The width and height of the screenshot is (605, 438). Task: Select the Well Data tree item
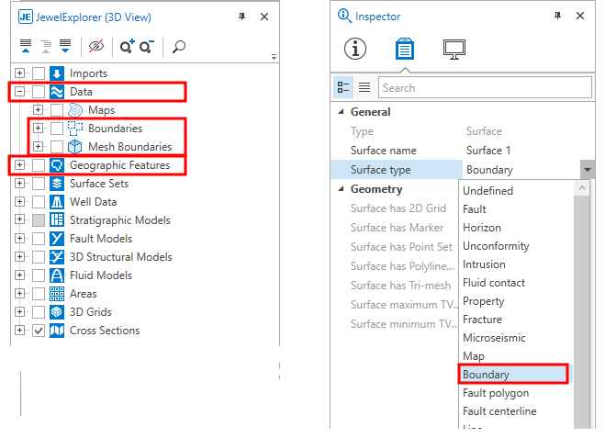tap(93, 202)
